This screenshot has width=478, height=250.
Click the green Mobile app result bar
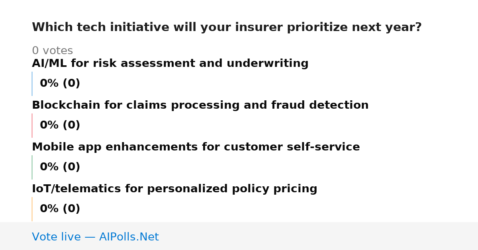pos(32,167)
